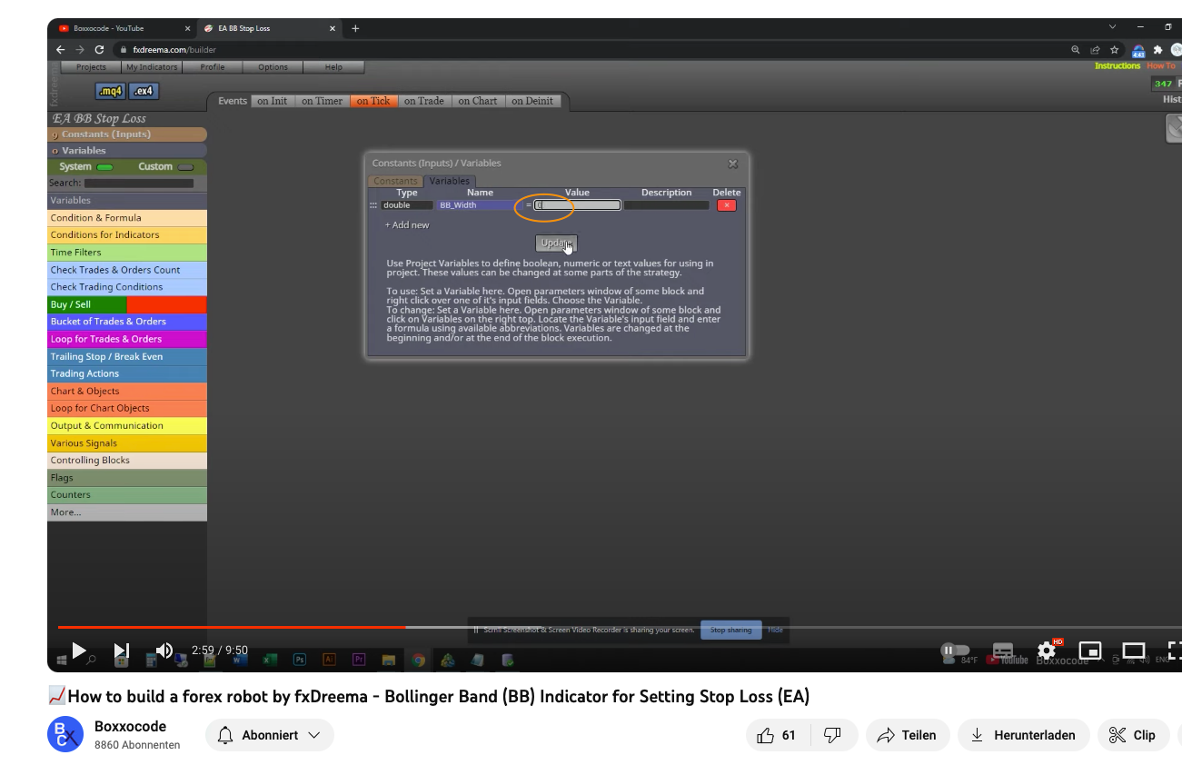This screenshot has height=765, width=1182.
Task: Share this page icon in address bar
Action: (1095, 50)
